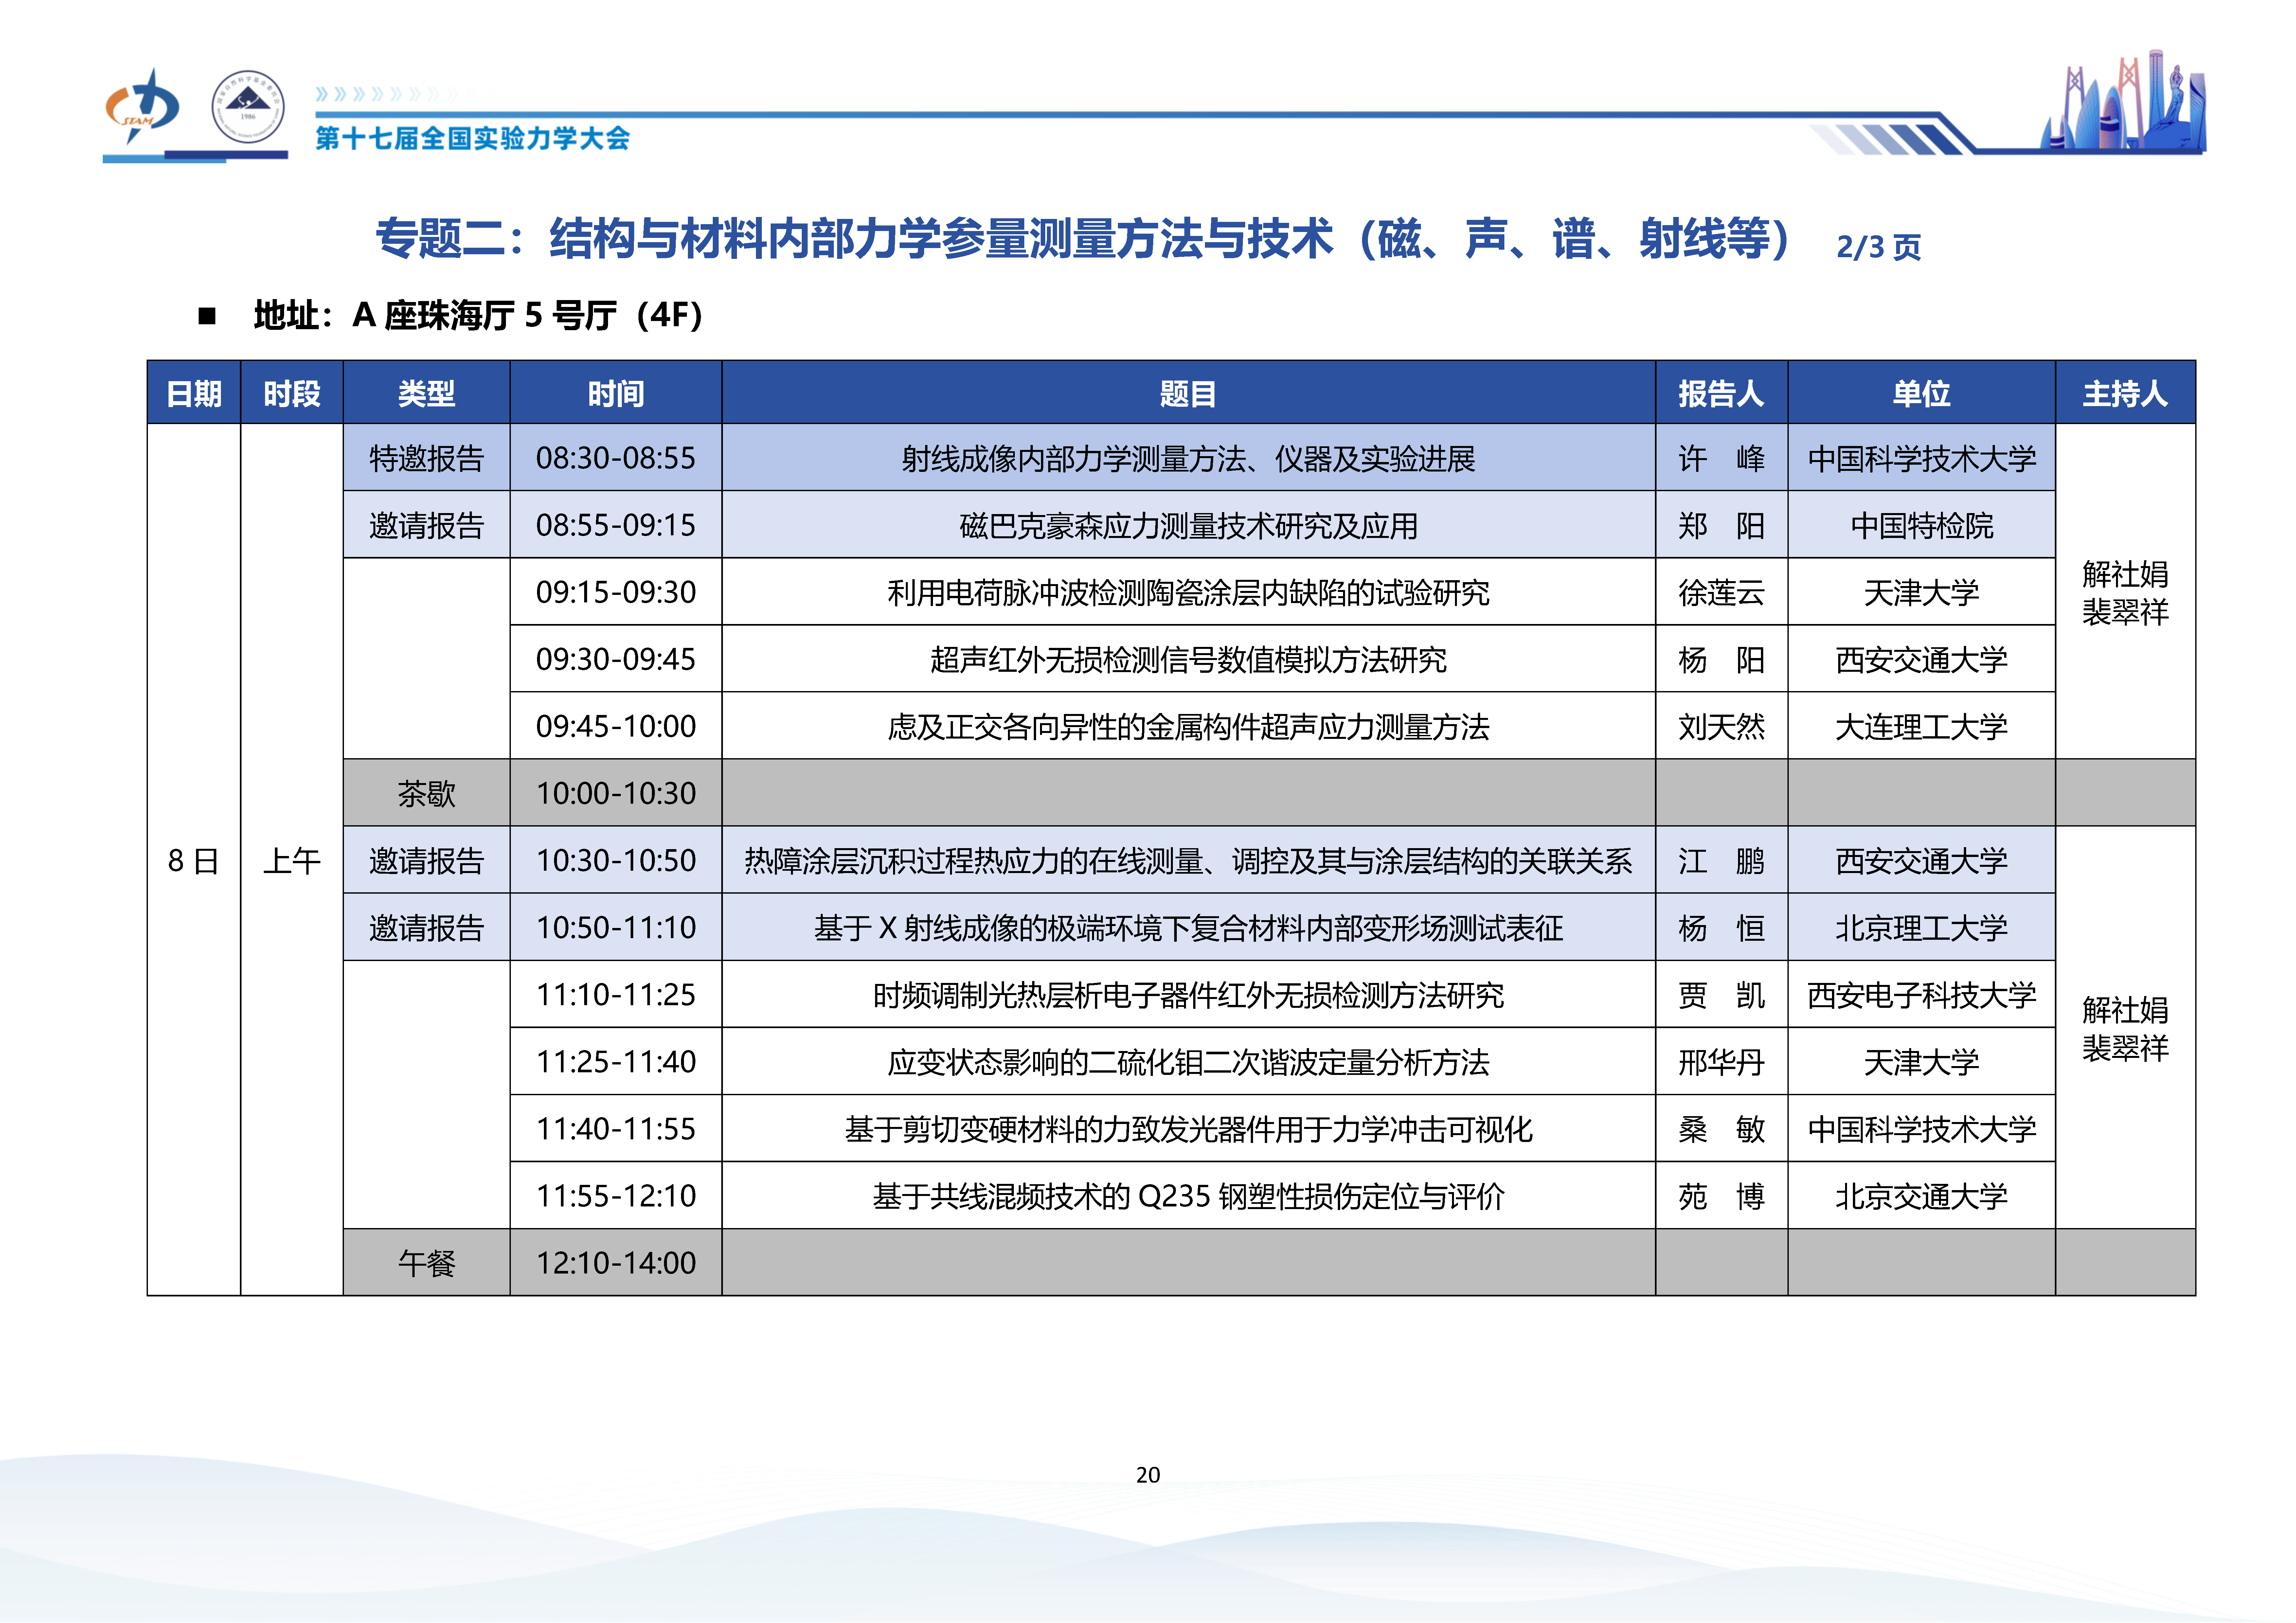Click title 超声红外无损检测信号数值模拟方法研究
The width and height of the screenshot is (2296, 1623).
tap(1188, 660)
